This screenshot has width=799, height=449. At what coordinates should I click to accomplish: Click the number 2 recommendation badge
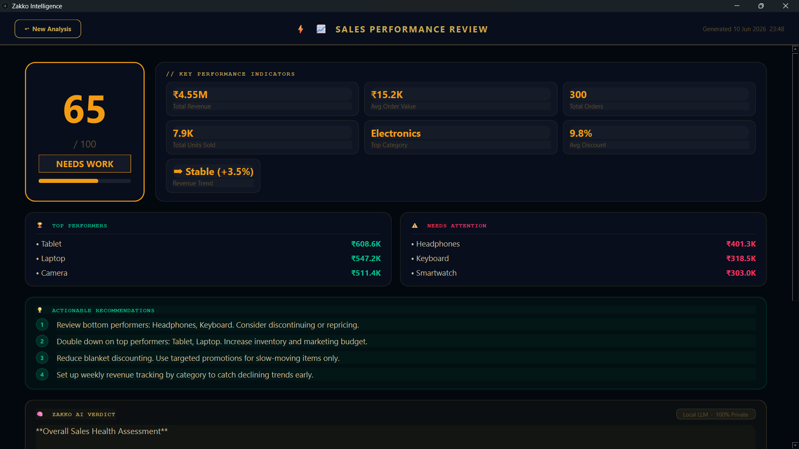42,341
